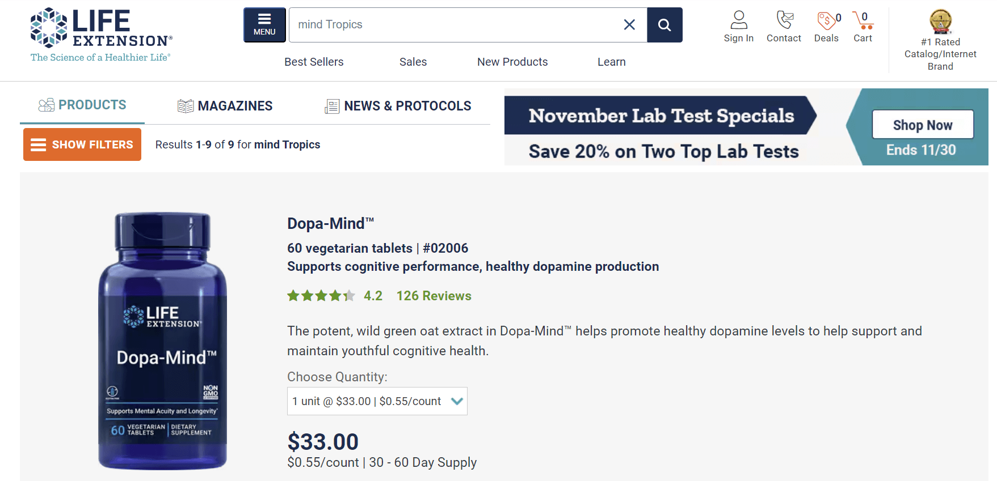Image resolution: width=997 pixels, height=481 pixels.
Task: Open the New Products menu item
Action: [x=512, y=62]
